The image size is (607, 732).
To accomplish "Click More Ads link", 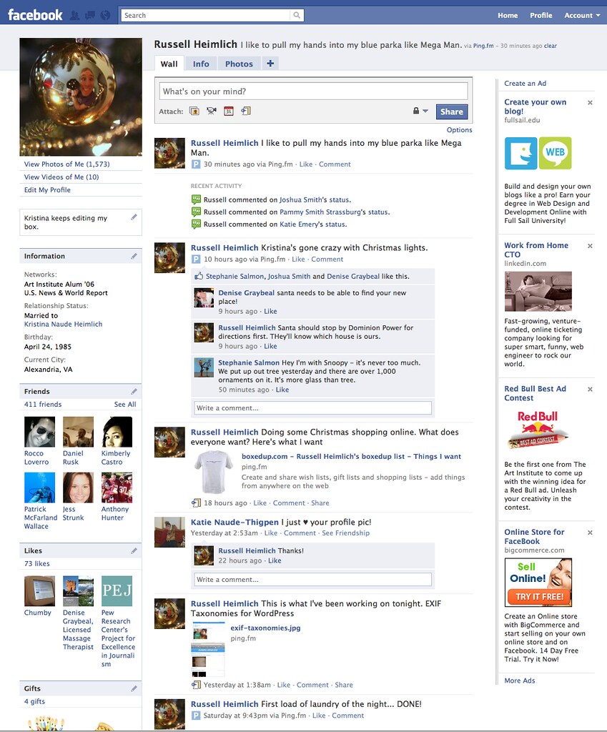I will [520, 681].
